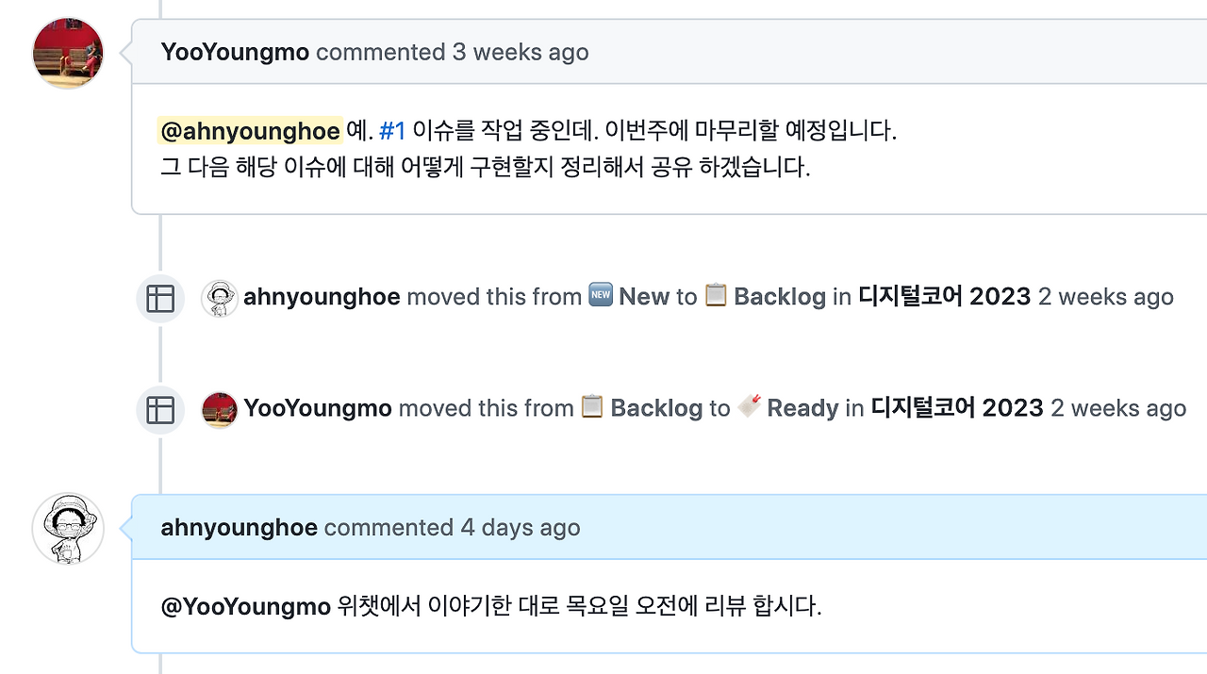Click ahnyounghoe's small avatar in the moved event
The image size is (1207, 674).
click(x=220, y=298)
